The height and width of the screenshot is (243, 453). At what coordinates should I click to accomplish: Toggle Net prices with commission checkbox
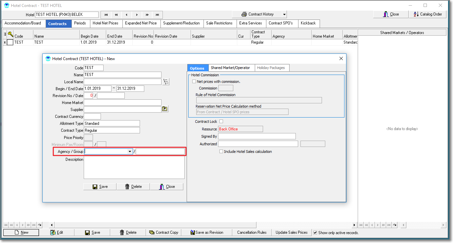pyautogui.click(x=194, y=82)
